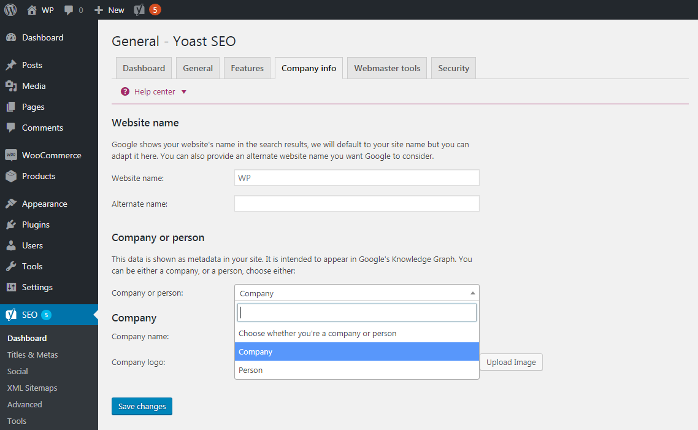Click the Settings sliders icon
Image resolution: width=698 pixels, height=430 pixels.
11,287
